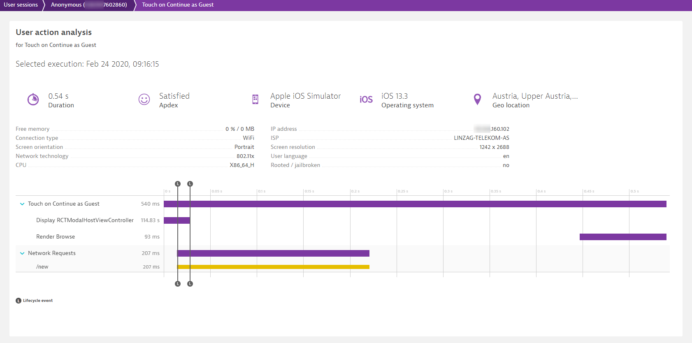The image size is (692, 343).
Task: Click the Duration stopwatch icon
Action: 33,100
